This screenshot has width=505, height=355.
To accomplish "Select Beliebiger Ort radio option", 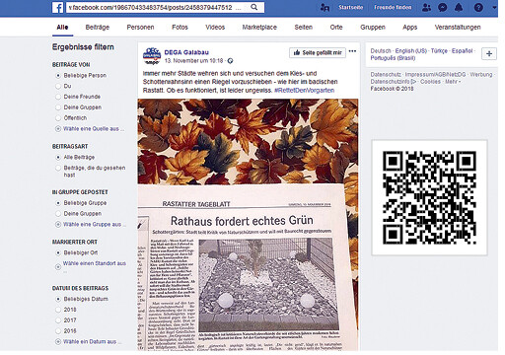I will point(58,252).
